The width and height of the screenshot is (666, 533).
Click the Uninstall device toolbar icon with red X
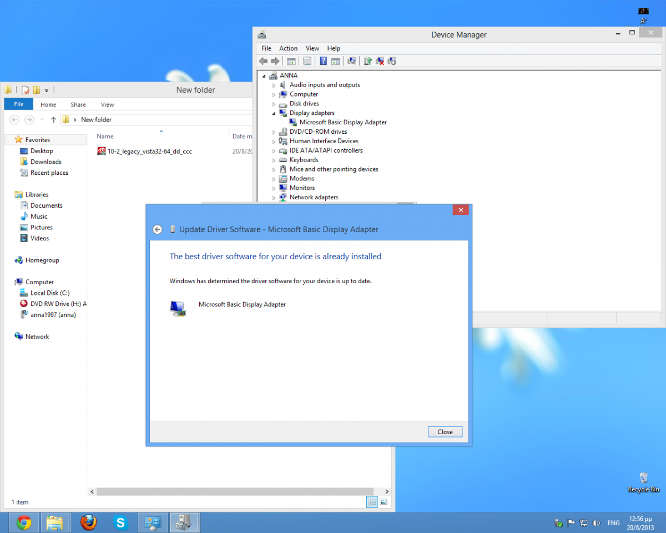coord(380,61)
